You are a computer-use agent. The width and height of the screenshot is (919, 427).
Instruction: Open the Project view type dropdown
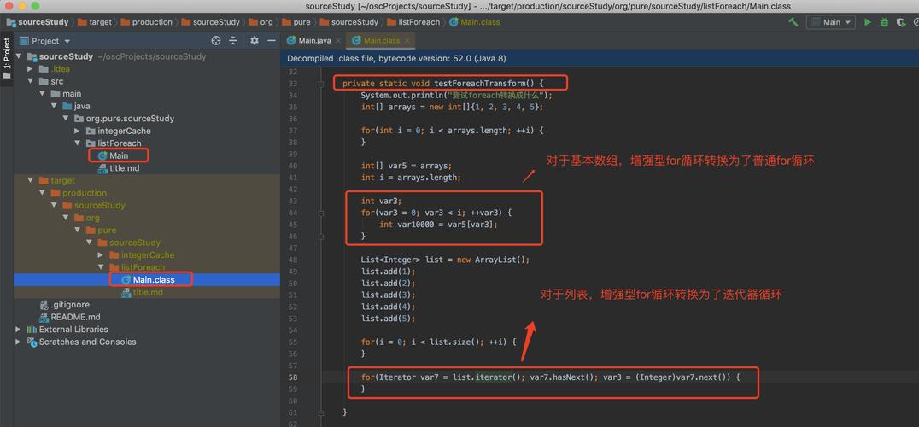tap(67, 41)
